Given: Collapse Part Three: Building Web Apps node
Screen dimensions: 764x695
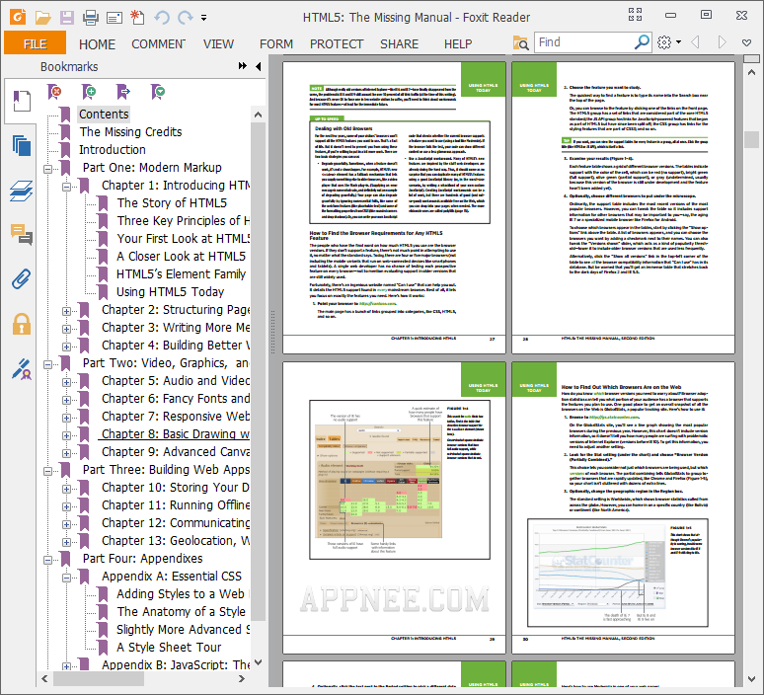Looking at the screenshot, I should point(47,471).
